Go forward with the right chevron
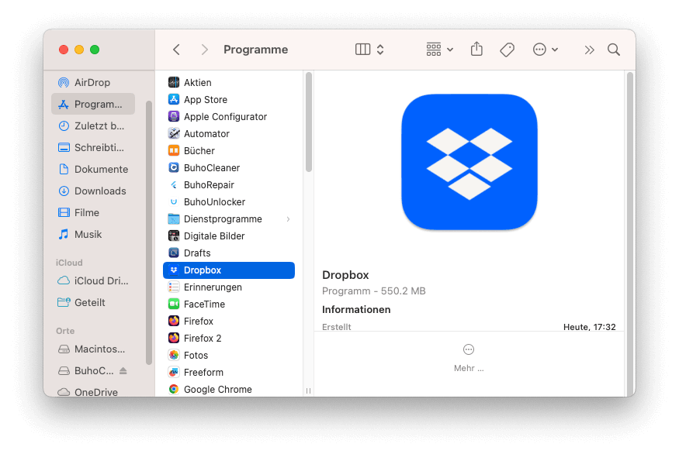Viewport: 679px width, 454px height. click(204, 50)
